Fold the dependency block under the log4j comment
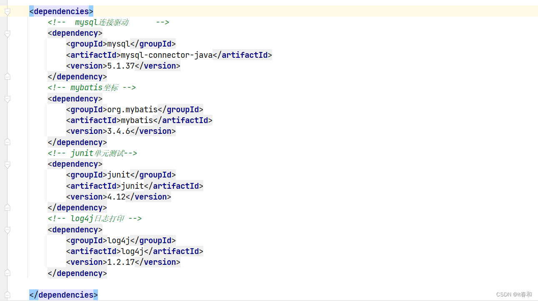538x301 pixels. (x=7, y=230)
